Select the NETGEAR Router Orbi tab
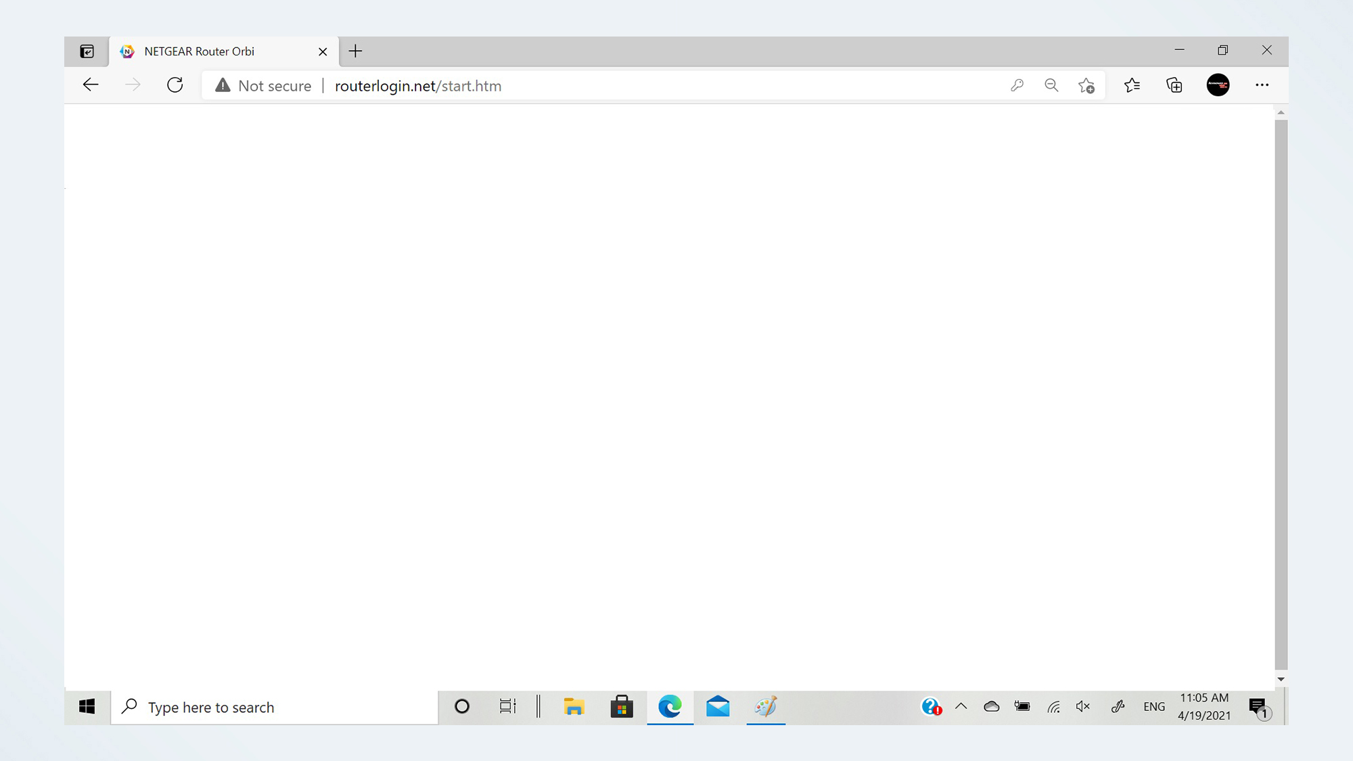The height and width of the screenshot is (761, 1353). pyautogui.click(x=224, y=51)
